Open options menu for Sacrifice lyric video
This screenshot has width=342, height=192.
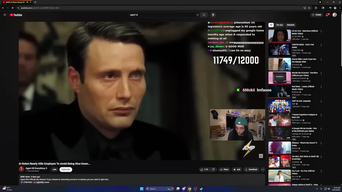[x=321, y=73]
